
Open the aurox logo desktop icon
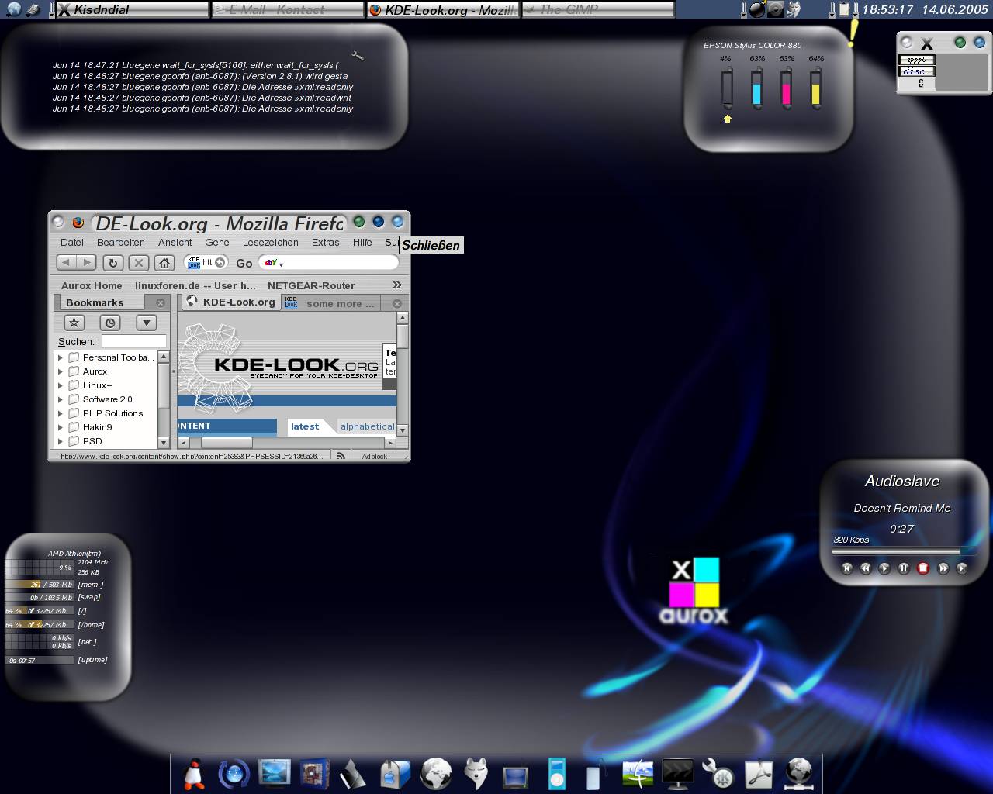click(x=694, y=590)
